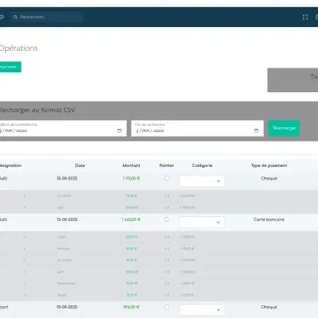Toggle fullscreen mode icon in header
Image resolution: width=318 pixels, height=318 pixels.
[x=305, y=17]
